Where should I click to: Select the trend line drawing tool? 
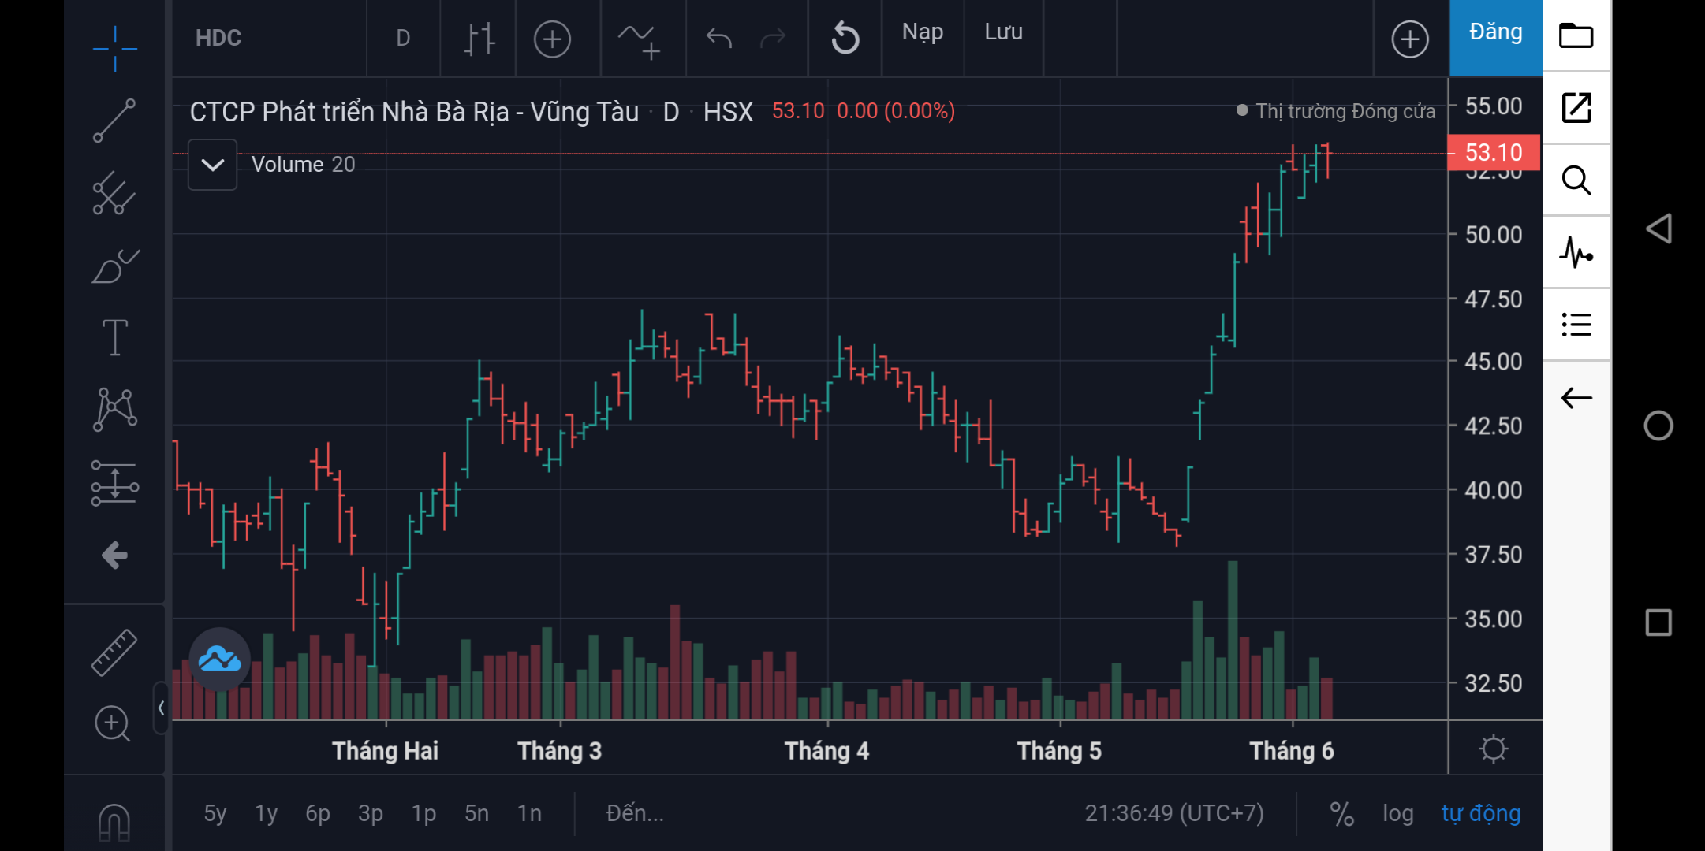pyautogui.click(x=114, y=121)
